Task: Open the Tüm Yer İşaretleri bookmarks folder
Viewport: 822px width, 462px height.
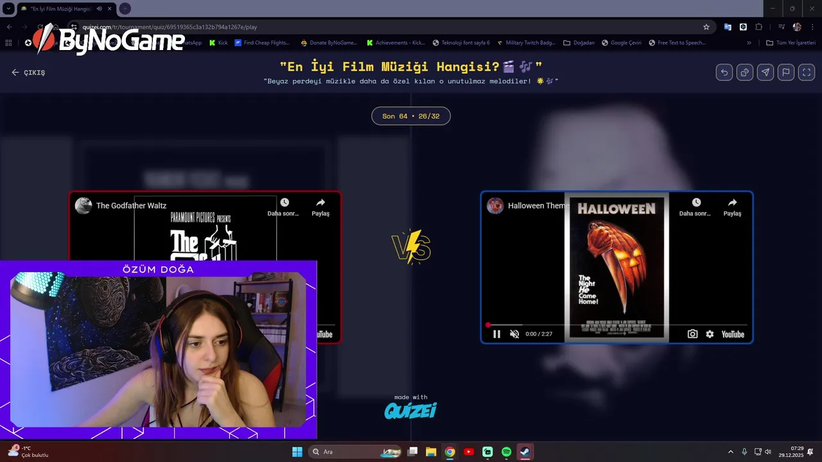Action: pos(791,43)
